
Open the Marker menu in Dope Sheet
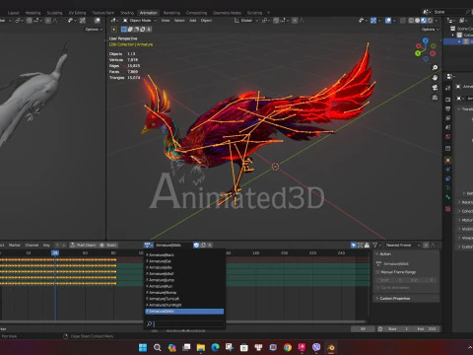point(14,245)
